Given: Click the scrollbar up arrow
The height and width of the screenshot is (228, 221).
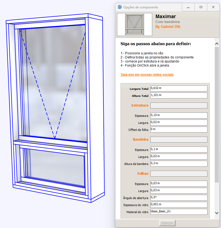Looking at the screenshot, I should [x=216, y=44].
